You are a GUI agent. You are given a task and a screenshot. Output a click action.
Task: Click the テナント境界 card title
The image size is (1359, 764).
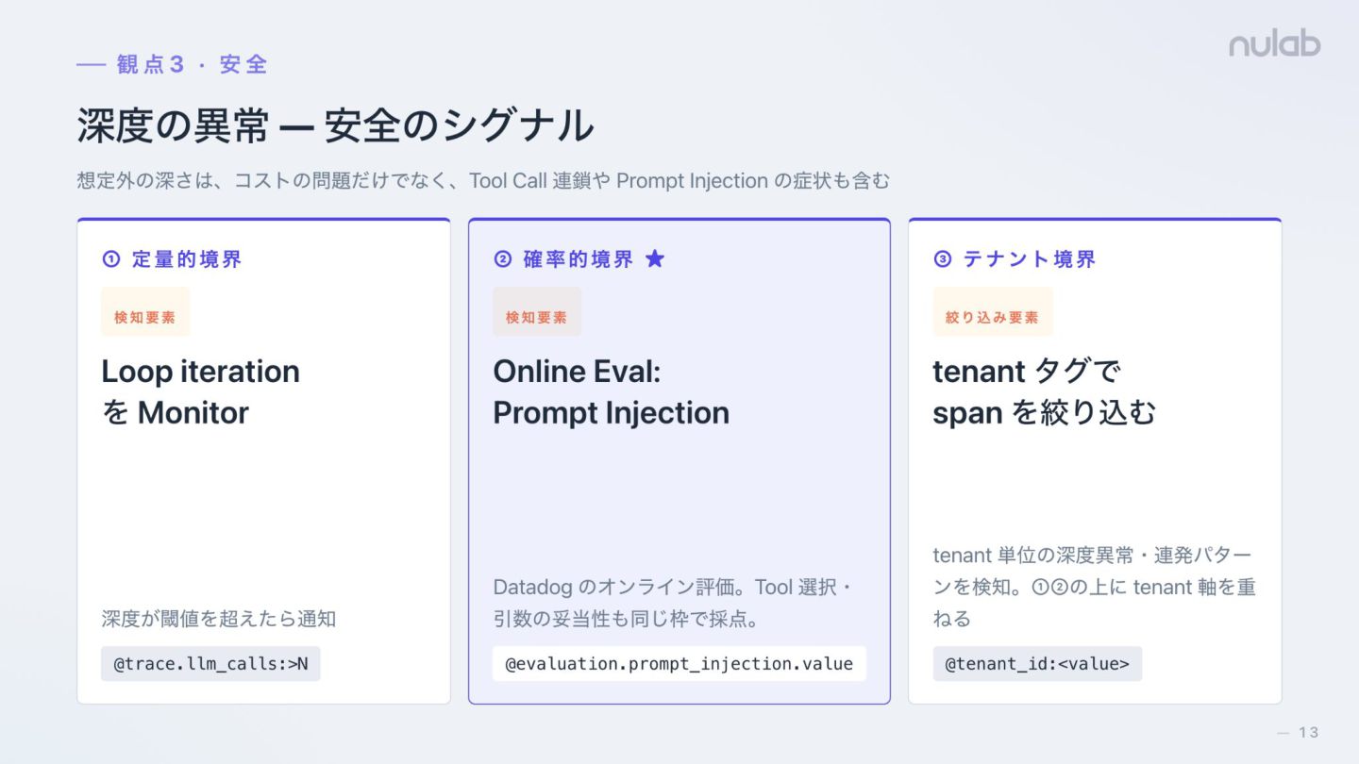click(1030, 258)
